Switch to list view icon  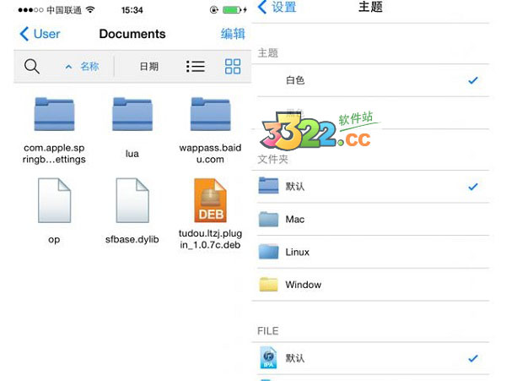196,67
